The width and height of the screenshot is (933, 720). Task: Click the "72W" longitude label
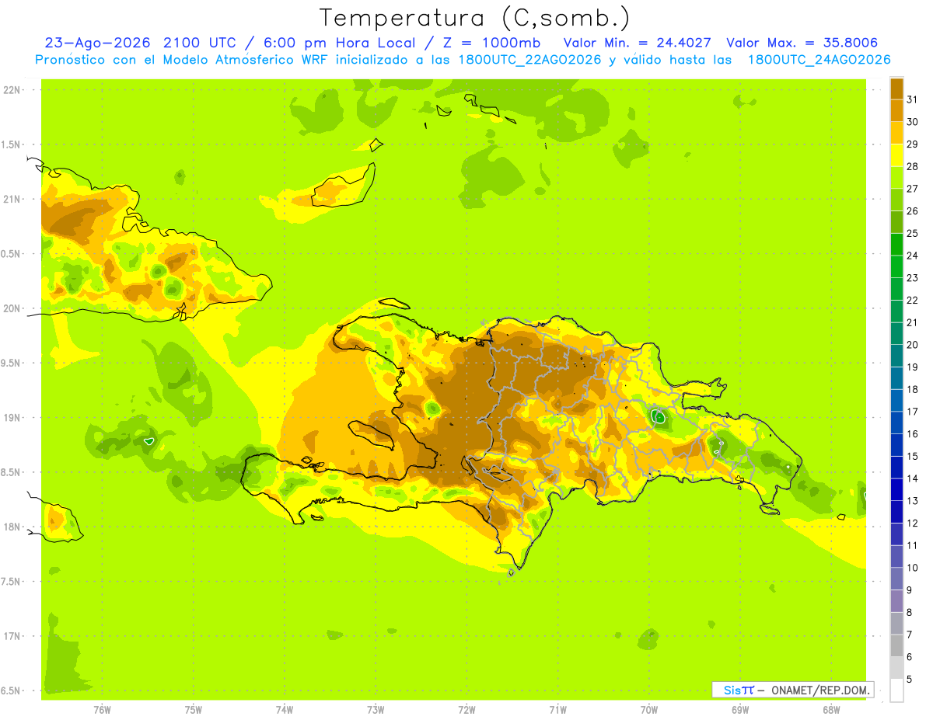point(466,710)
